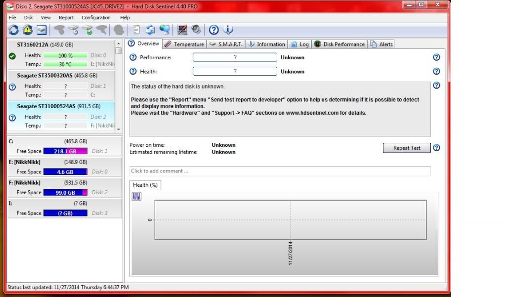The image size is (506, 297).
Task: Click the globe and monitor network icon
Action: click(164, 30)
